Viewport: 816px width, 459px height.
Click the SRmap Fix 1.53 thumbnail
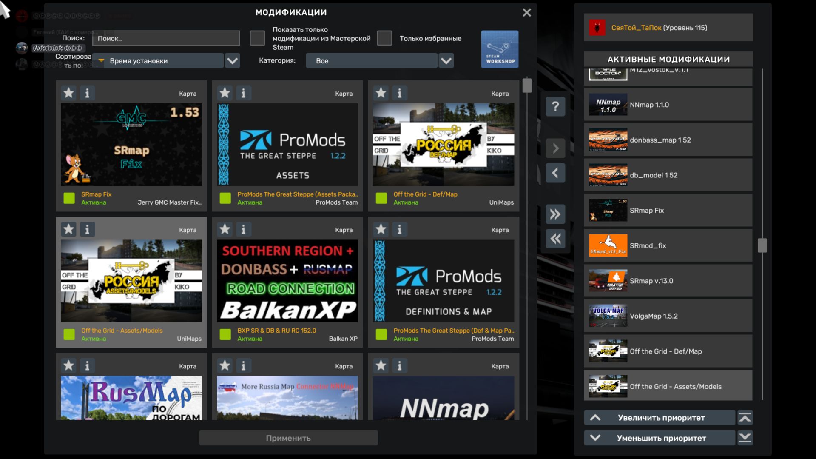pos(131,145)
